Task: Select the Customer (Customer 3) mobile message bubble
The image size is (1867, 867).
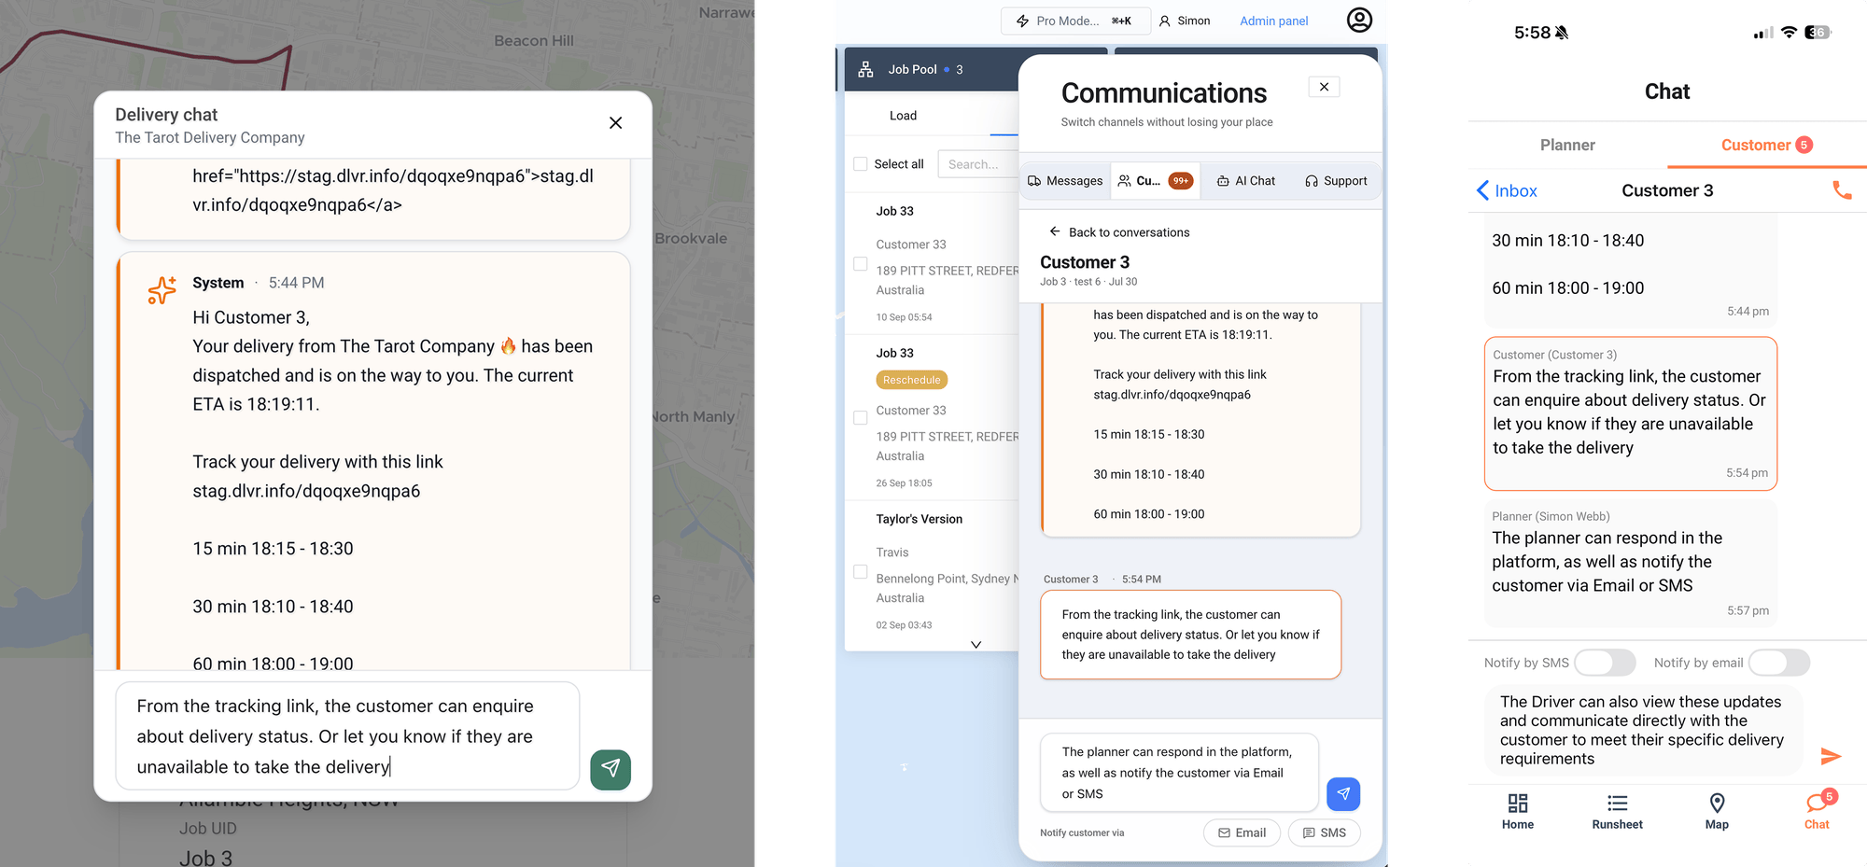Action: [1630, 413]
